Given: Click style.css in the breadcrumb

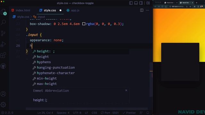Looking at the screenshot, I should pos(23,17).
